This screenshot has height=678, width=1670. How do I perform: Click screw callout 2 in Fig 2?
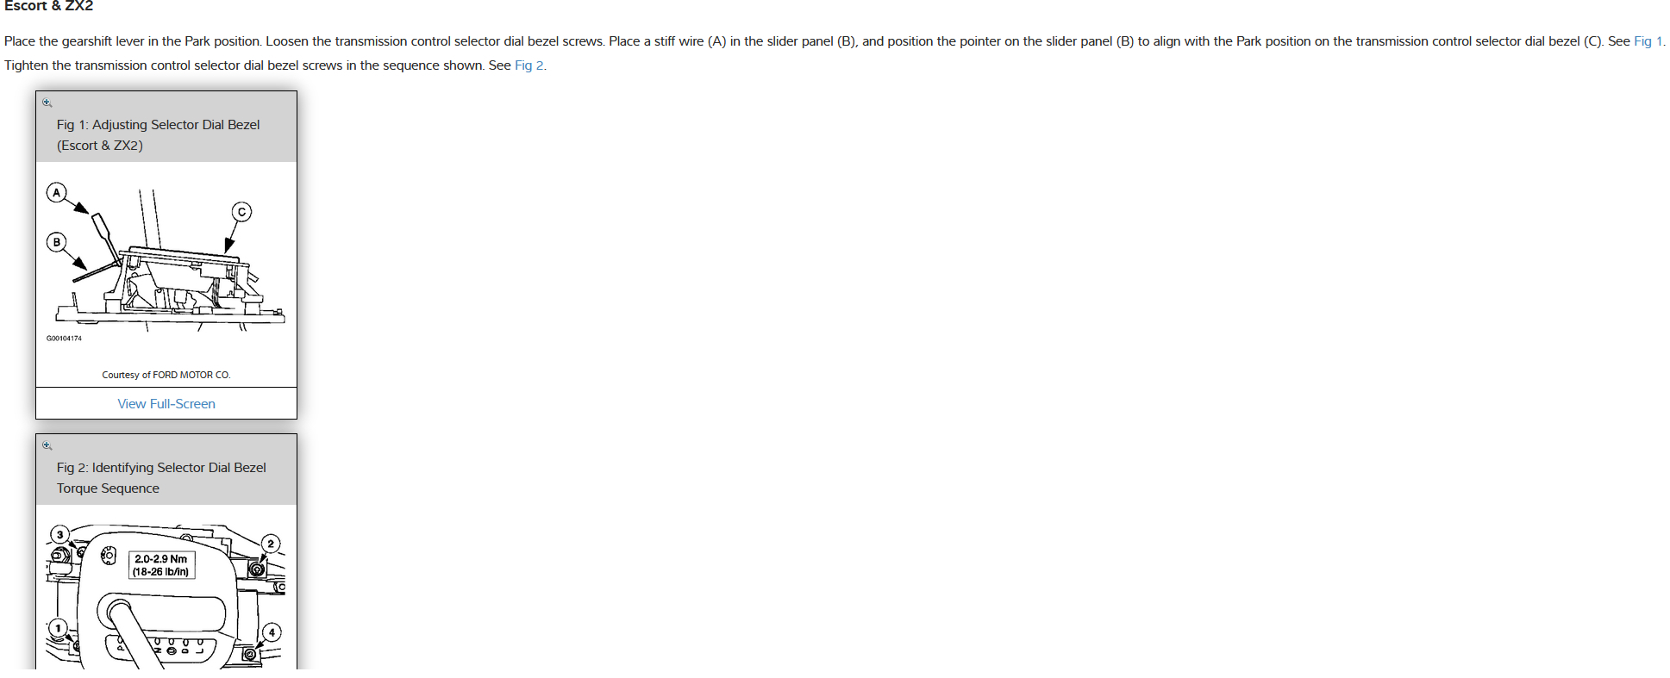[x=271, y=543]
